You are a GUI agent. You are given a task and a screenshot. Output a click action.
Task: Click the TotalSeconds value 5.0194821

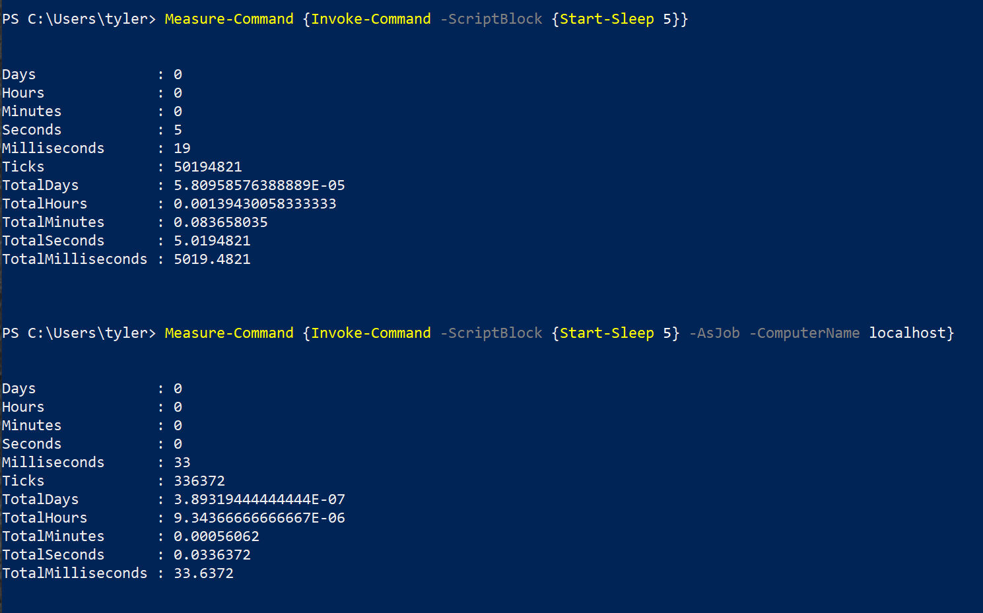(x=212, y=241)
